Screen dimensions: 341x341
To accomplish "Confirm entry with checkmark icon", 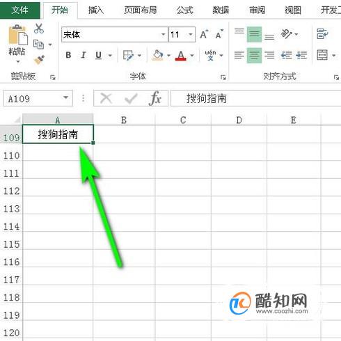I will click(x=131, y=99).
